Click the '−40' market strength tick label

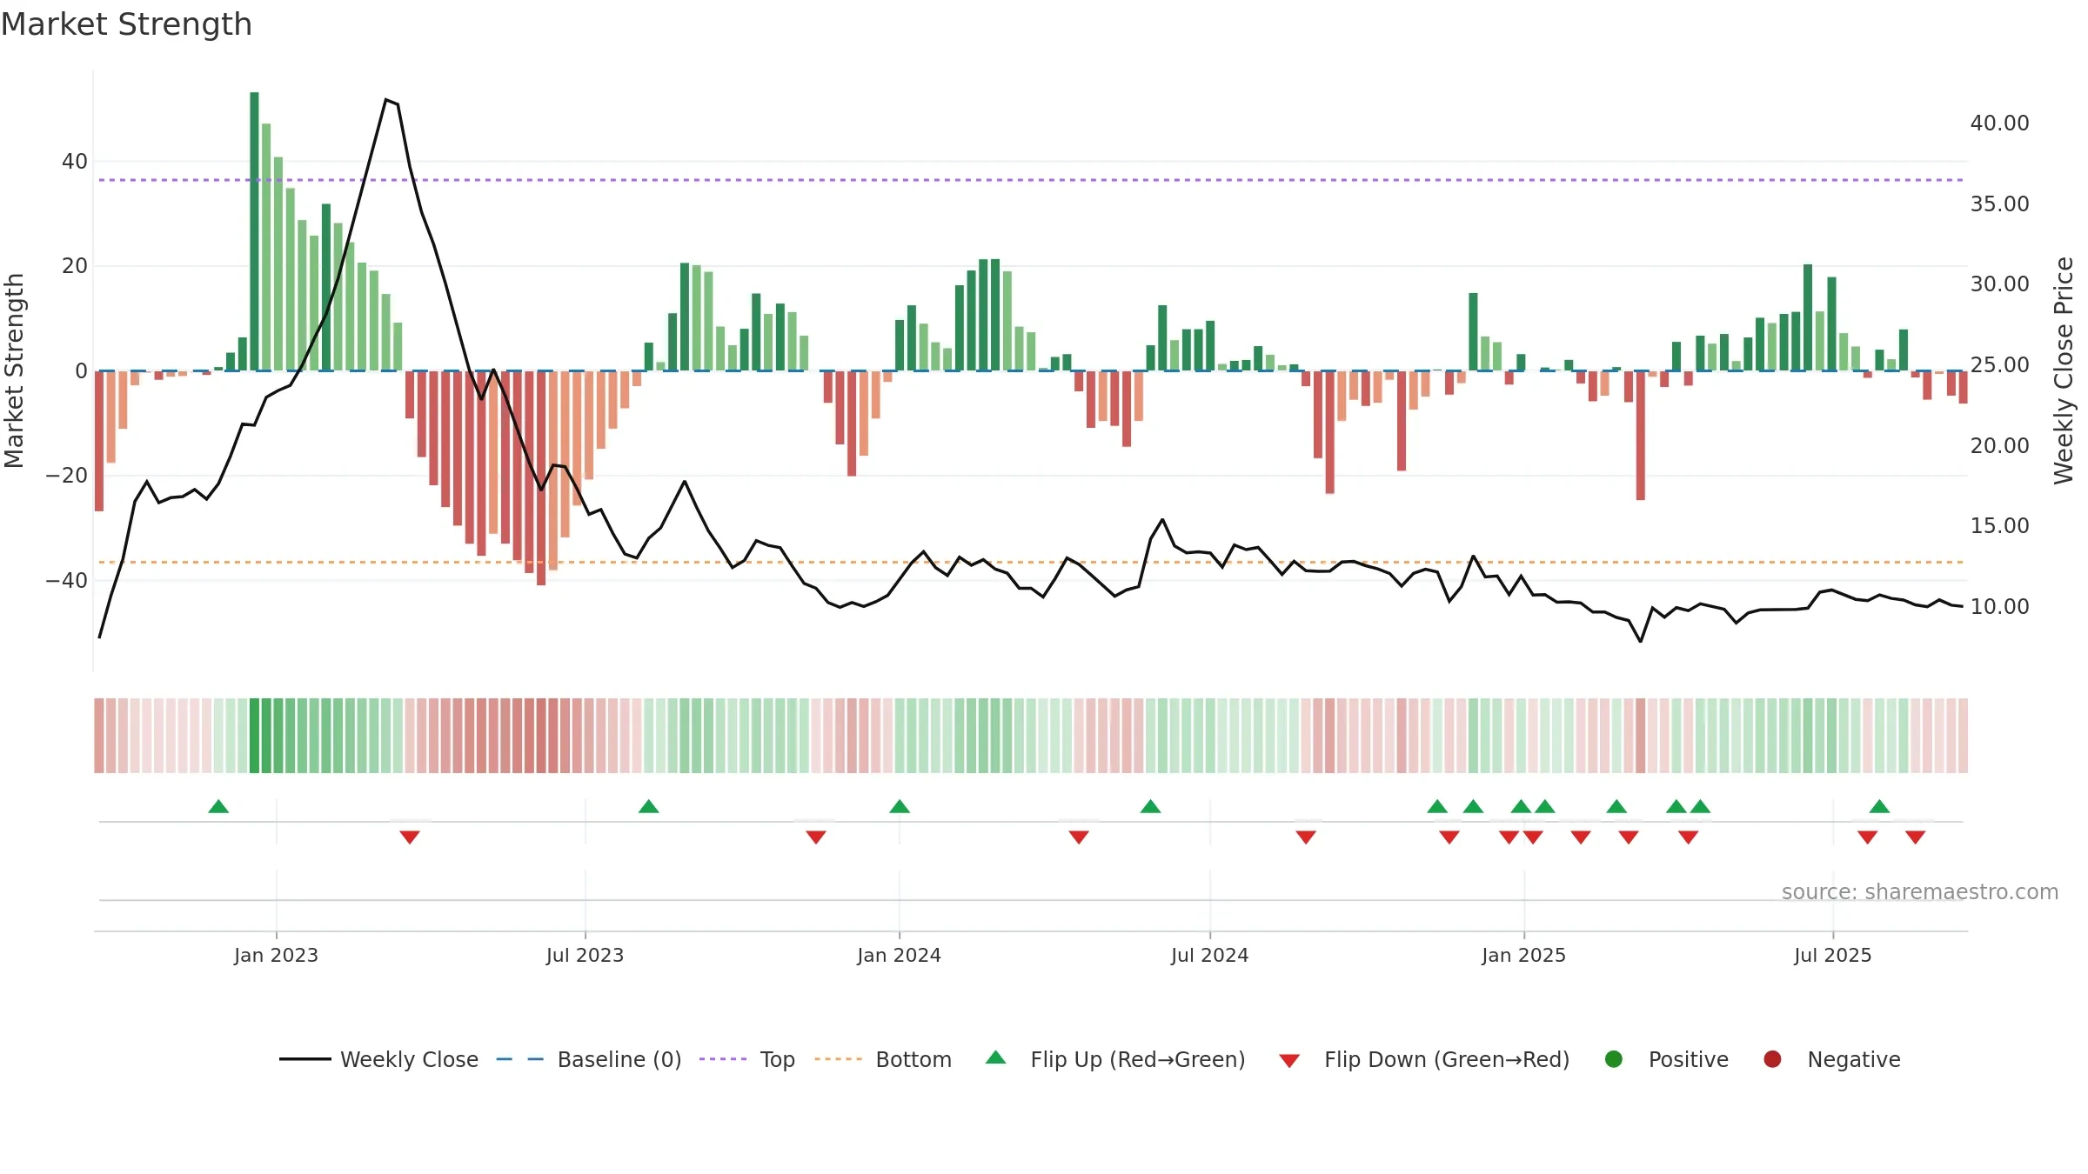tap(67, 580)
